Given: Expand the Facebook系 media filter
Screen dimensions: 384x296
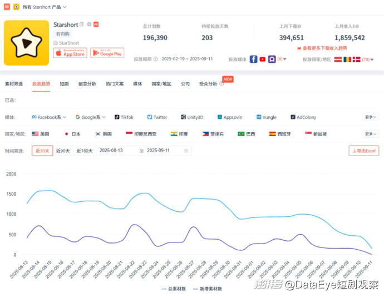Looking at the screenshot, I should [49, 118].
